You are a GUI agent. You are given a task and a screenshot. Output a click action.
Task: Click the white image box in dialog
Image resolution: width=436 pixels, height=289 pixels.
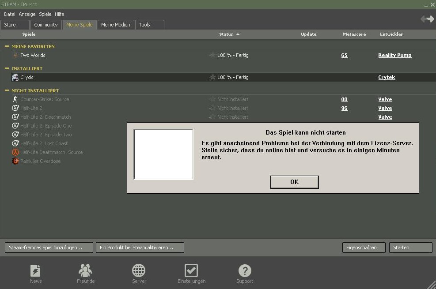163,154
